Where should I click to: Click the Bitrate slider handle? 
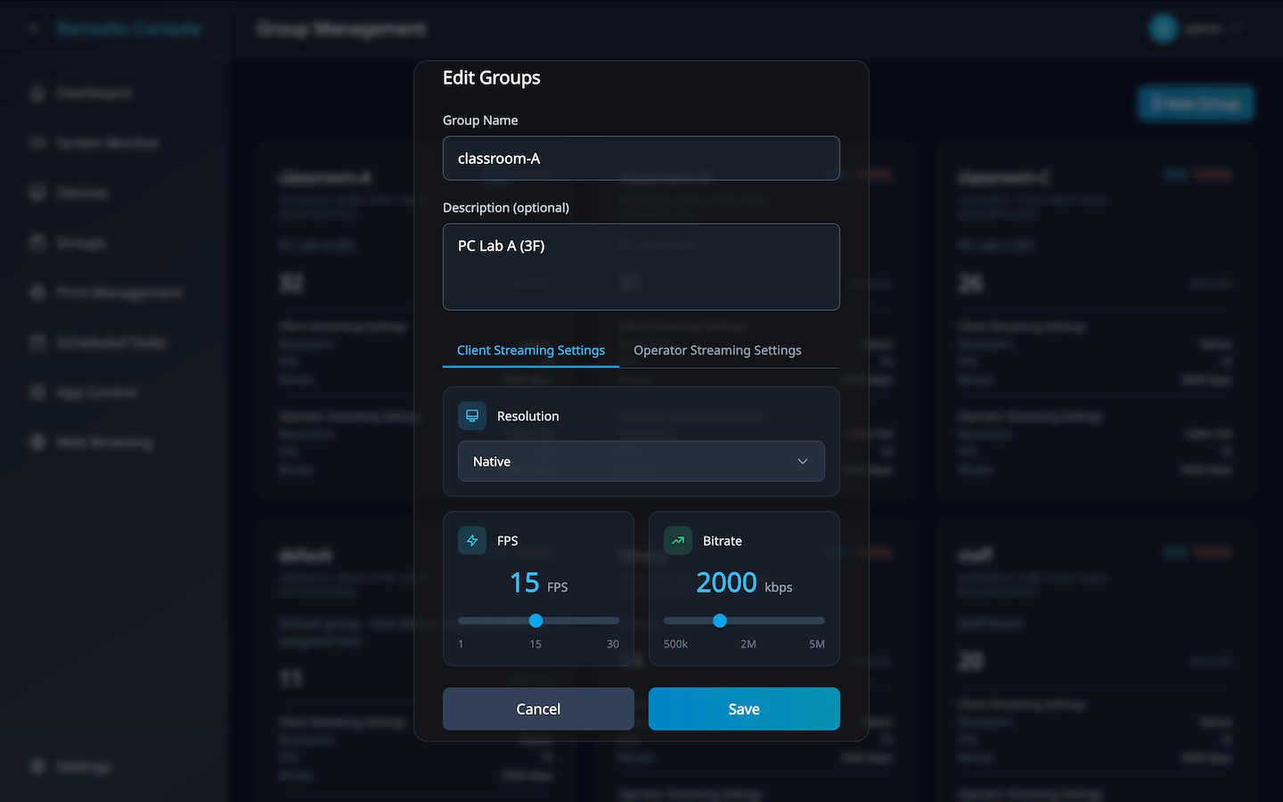point(720,621)
